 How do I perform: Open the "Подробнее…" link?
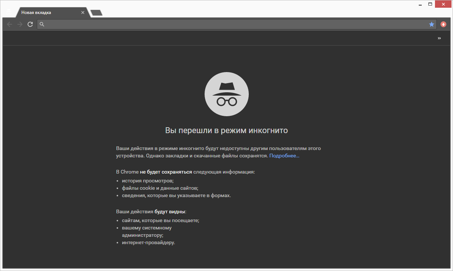coord(284,156)
